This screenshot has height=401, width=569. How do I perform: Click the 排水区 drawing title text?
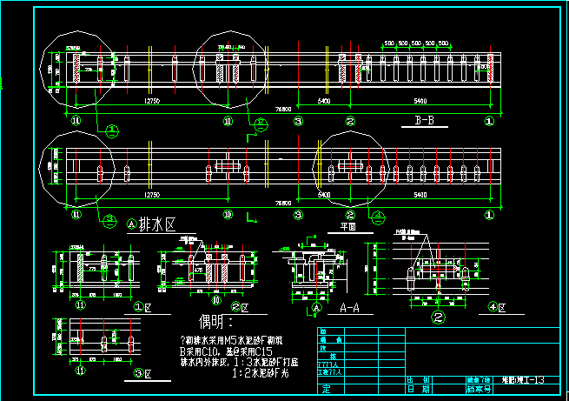pos(156,224)
